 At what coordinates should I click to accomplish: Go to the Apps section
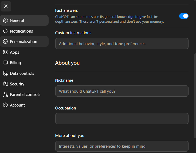pyautogui.click(x=24, y=52)
